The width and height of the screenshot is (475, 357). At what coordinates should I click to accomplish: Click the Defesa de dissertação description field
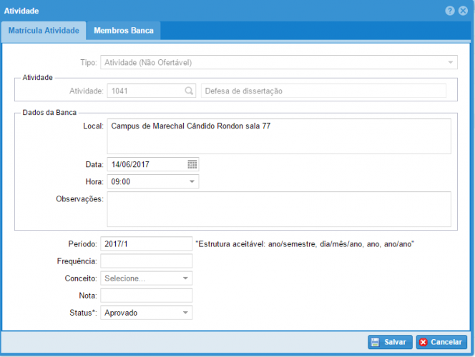coord(323,91)
